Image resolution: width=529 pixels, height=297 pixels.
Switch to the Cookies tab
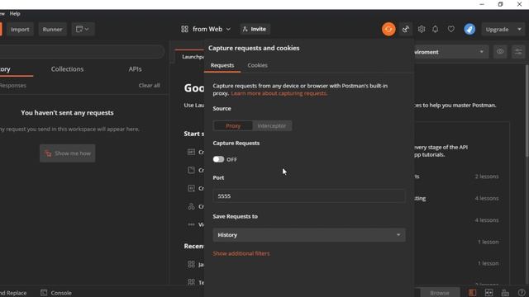pos(257,65)
